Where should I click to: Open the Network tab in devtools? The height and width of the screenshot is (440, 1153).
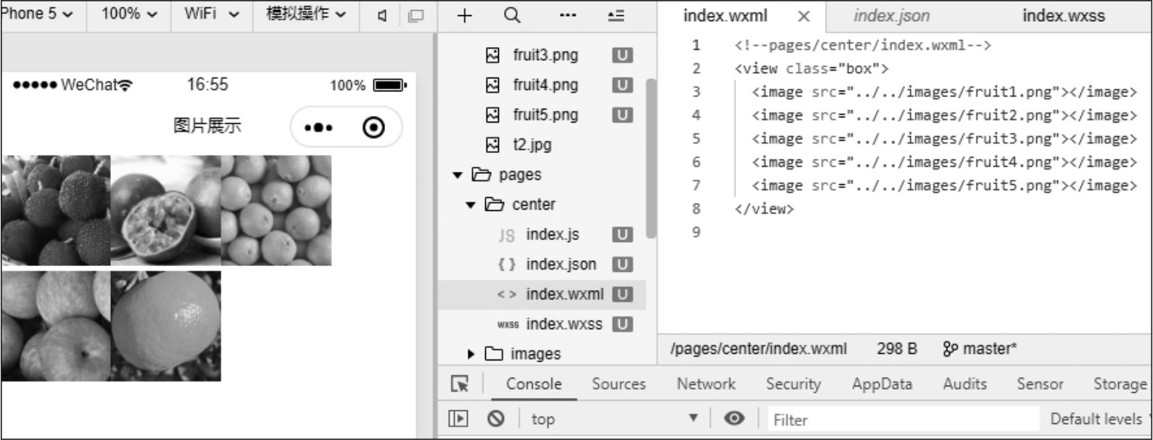click(706, 384)
